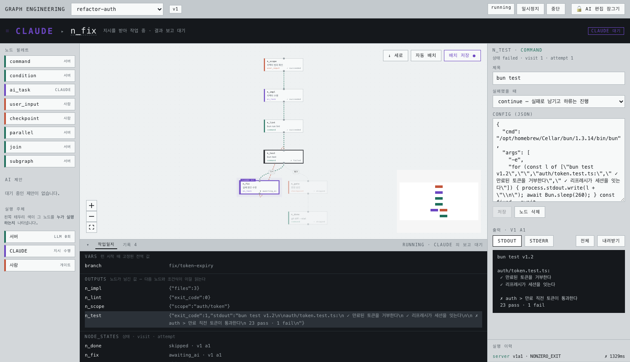Screen dimensions: 630x362
Task: Click the running status badge
Action: click(501, 9)
